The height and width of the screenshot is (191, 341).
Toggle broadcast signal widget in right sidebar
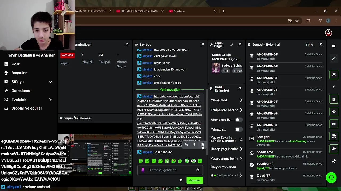tap(334, 124)
